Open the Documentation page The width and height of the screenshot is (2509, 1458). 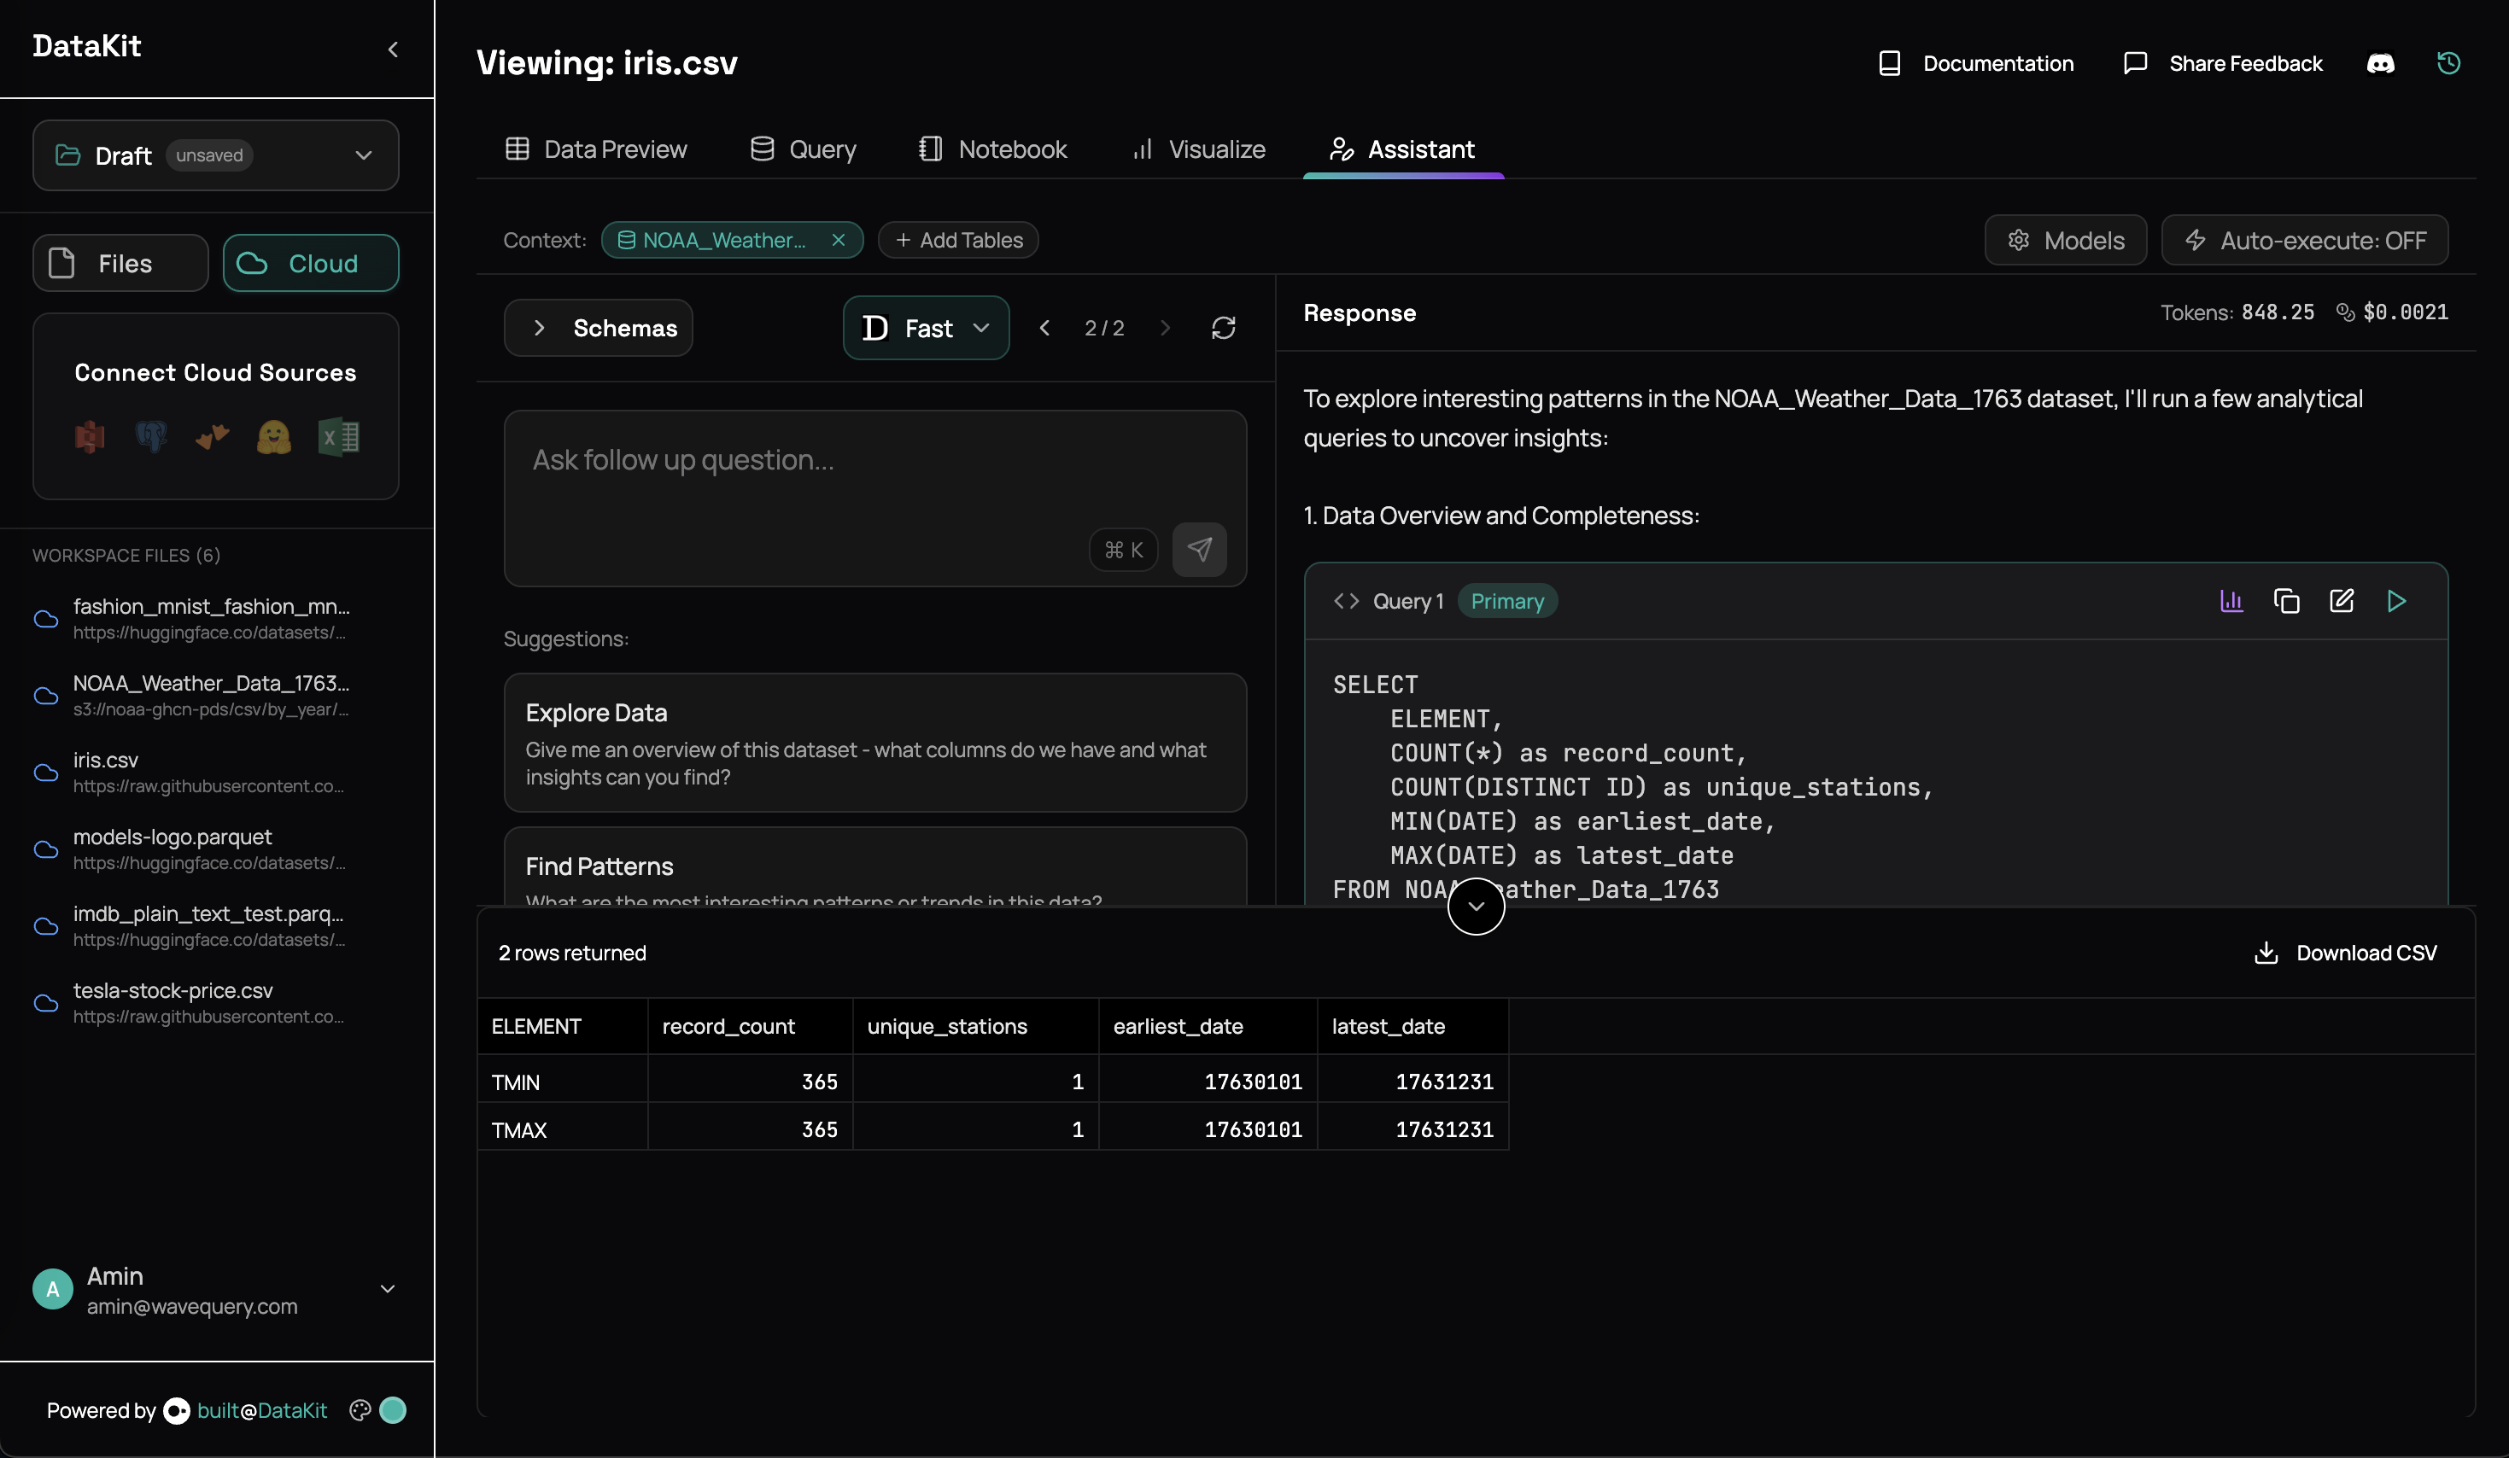pos(1974,62)
